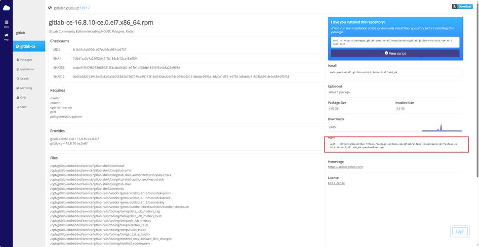Screen dimensions: 479x247
Task: Click the 2.6 GB installed size value
Action: coord(400,109)
